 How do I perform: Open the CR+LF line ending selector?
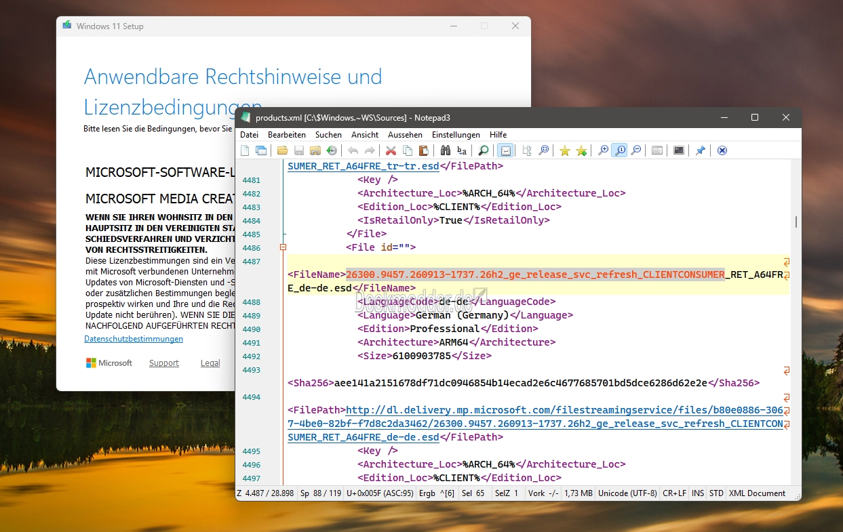pyautogui.click(x=674, y=493)
